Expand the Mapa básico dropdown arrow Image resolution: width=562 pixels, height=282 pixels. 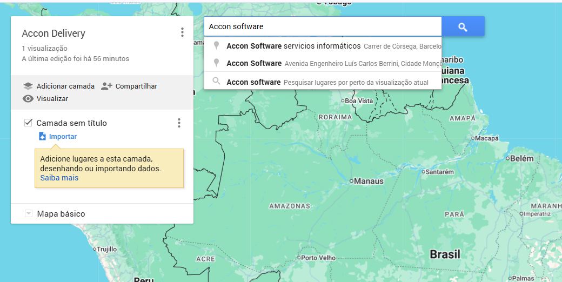tap(29, 214)
